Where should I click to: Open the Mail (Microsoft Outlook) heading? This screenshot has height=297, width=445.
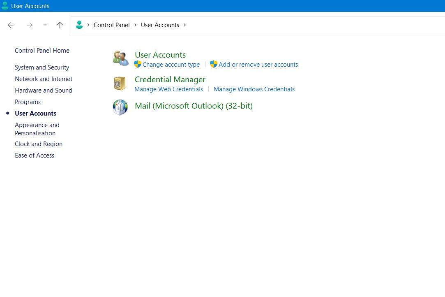click(194, 106)
